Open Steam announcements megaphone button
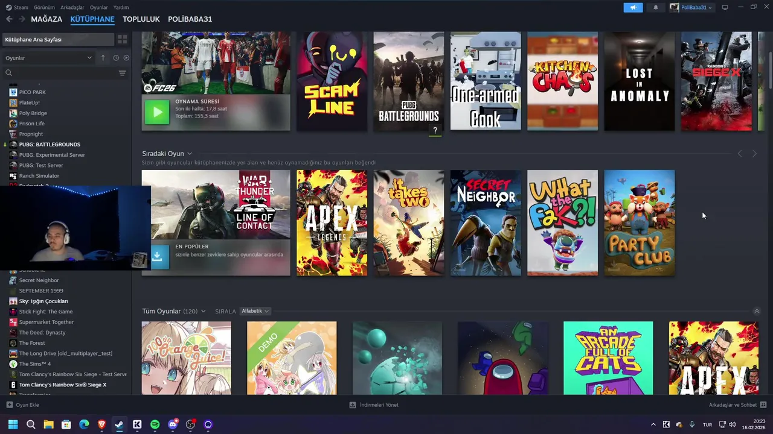Viewport: 773px width, 434px height. [x=633, y=7]
